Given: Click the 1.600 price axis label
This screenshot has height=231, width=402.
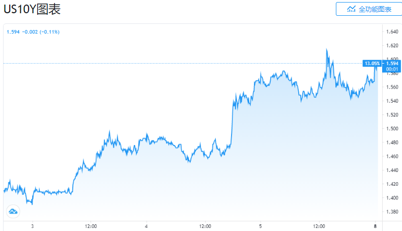Looking at the screenshot, I should [392, 45].
